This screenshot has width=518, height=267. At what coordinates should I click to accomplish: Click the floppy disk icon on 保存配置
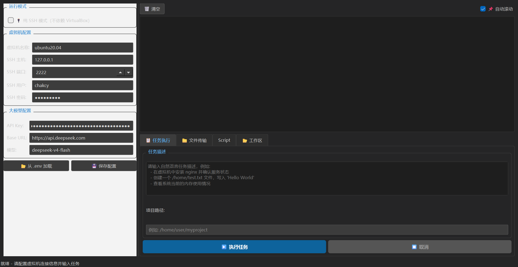94,166
